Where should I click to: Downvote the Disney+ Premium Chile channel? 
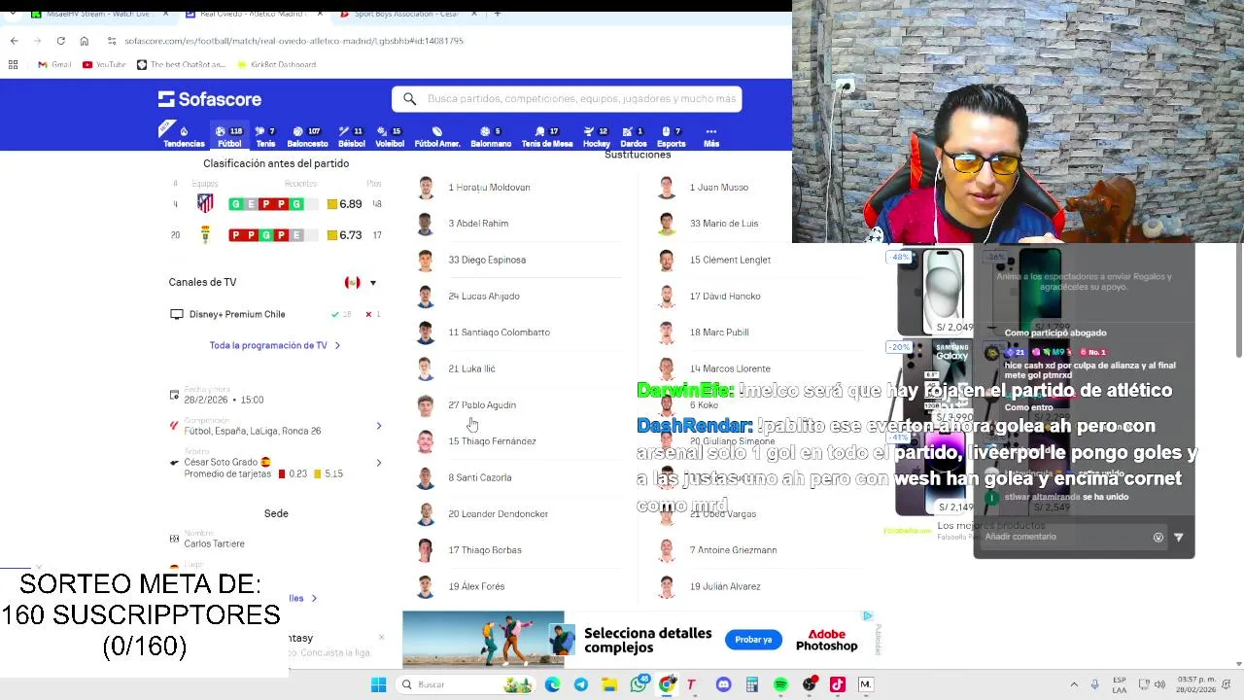tap(368, 314)
